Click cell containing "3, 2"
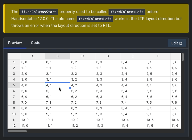The width and height of the screenshot is (192, 140). (x=82, y=80)
